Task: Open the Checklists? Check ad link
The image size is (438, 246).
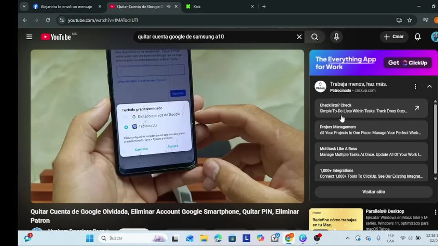Action: [x=371, y=108]
